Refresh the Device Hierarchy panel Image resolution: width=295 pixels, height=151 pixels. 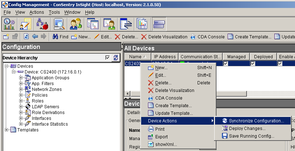[x=116, y=58]
